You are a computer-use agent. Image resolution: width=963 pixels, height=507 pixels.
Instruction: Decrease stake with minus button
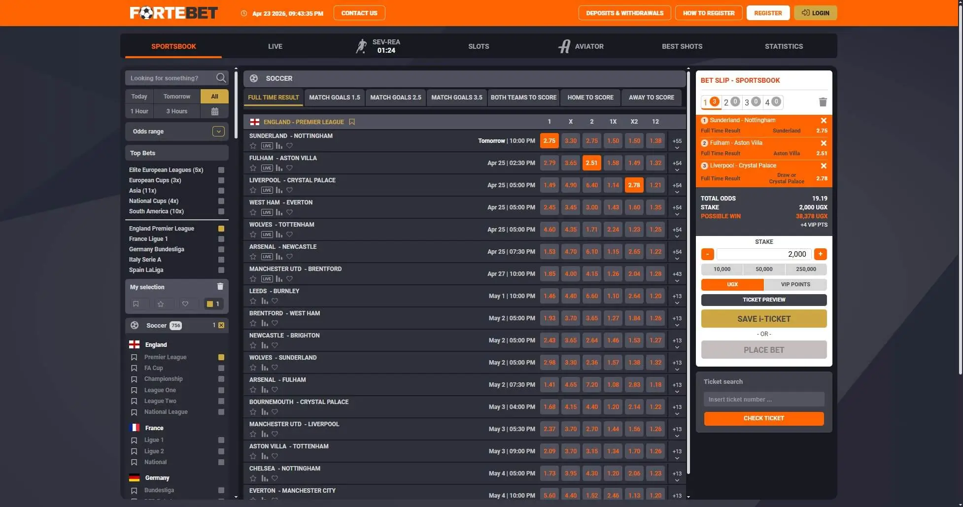click(x=707, y=254)
